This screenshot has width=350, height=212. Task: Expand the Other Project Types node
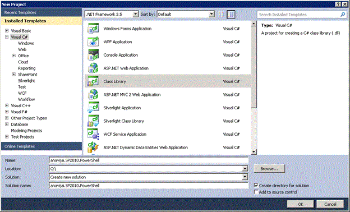(7, 118)
